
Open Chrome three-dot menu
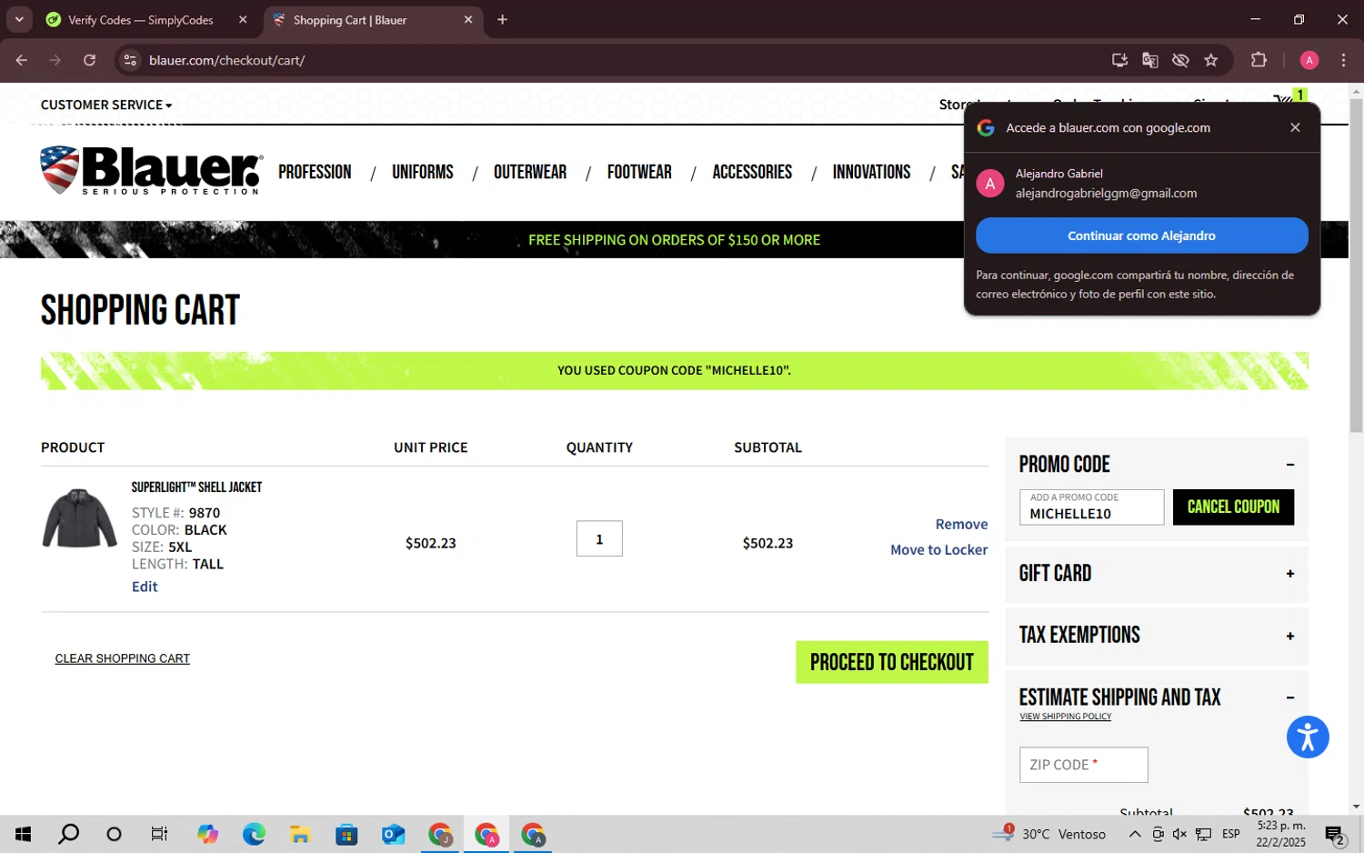tap(1343, 60)
